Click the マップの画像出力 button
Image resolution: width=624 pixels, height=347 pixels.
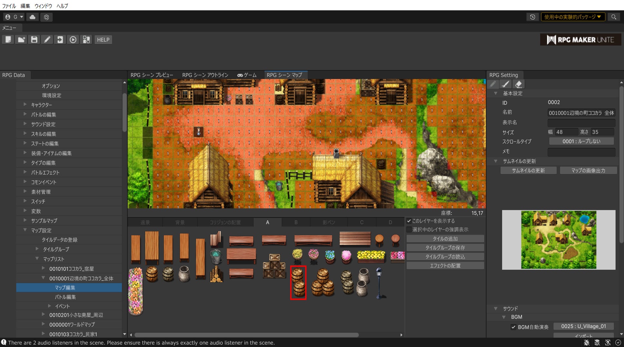[x=588, y=170]
